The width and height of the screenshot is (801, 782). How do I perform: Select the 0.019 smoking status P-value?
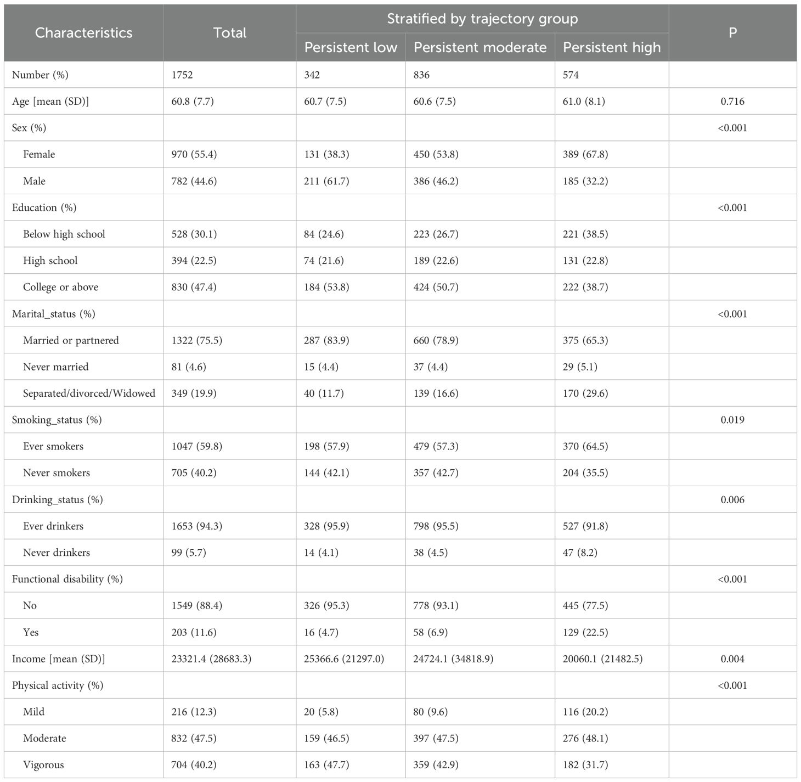pos(732,420)
